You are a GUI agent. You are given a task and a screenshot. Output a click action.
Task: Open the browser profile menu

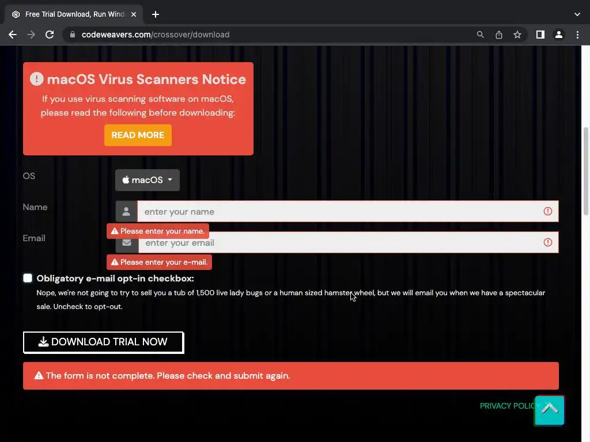tap(559, 35)
